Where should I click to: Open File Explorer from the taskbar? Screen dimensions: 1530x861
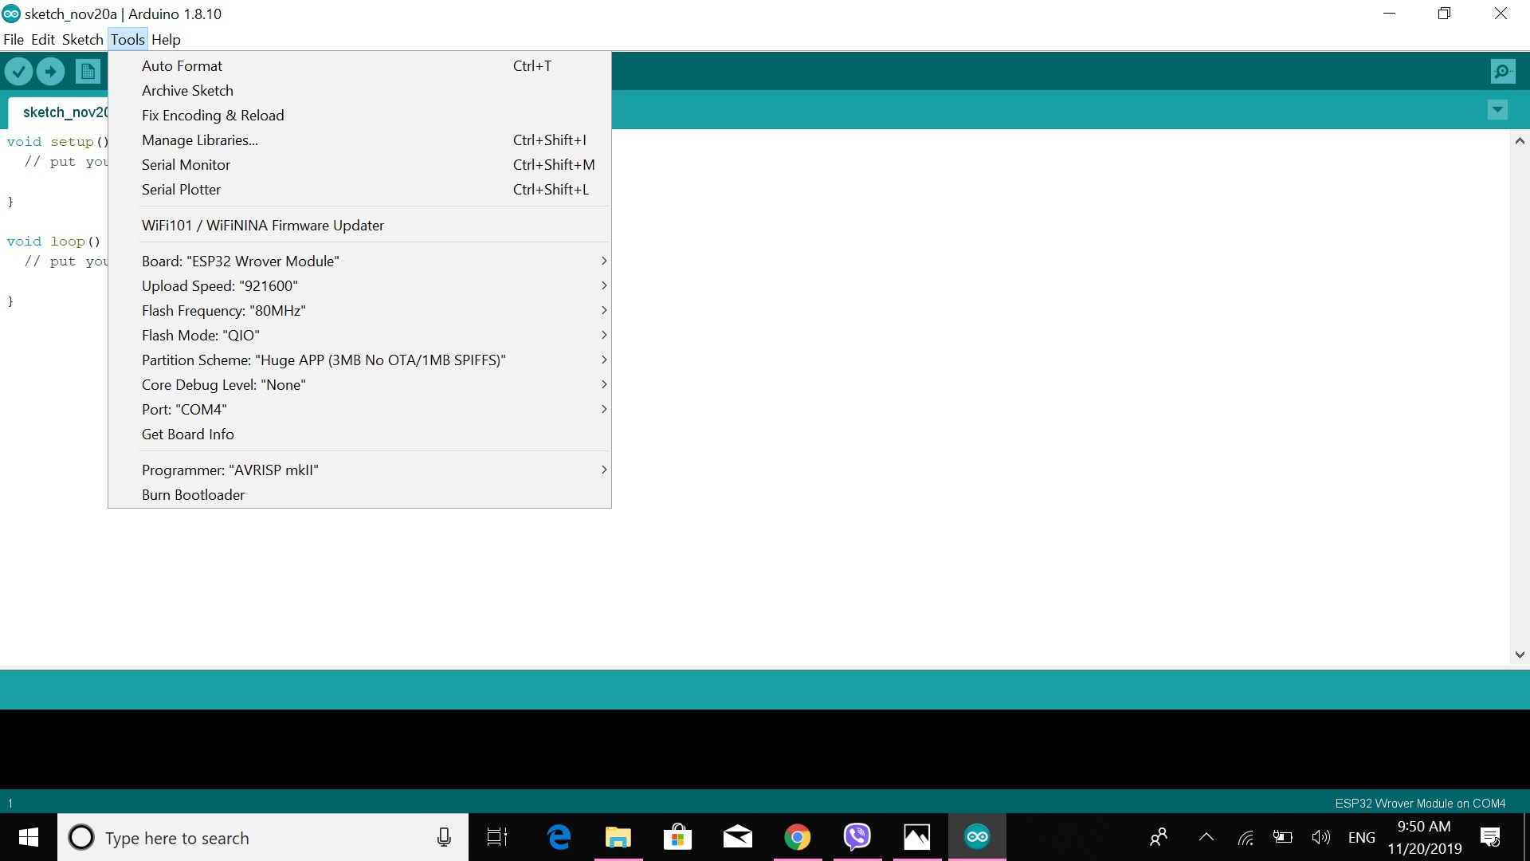[618, 837]
